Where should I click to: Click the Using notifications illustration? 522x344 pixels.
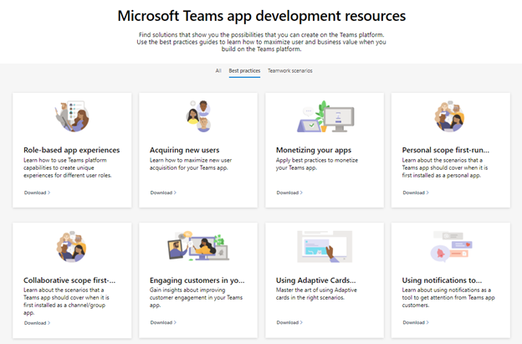452,246
